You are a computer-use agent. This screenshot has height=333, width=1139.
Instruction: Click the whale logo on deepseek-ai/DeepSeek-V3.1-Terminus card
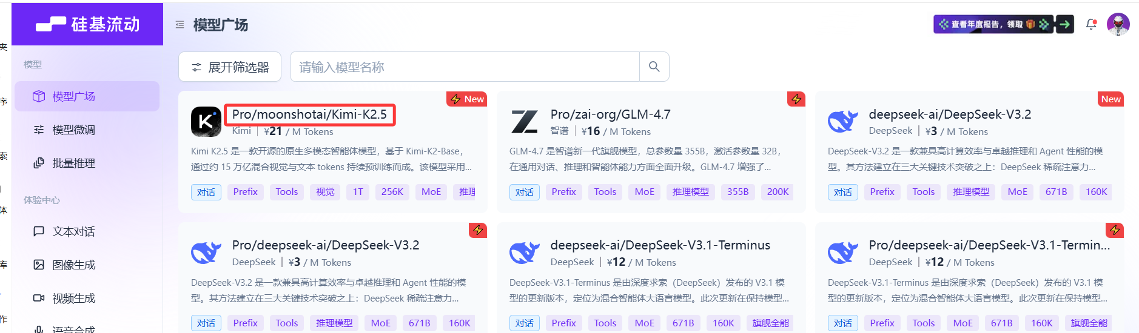tap(525, 252)
